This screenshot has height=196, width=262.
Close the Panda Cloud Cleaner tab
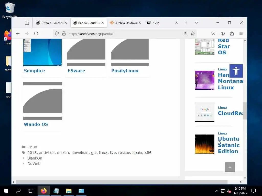103,23
